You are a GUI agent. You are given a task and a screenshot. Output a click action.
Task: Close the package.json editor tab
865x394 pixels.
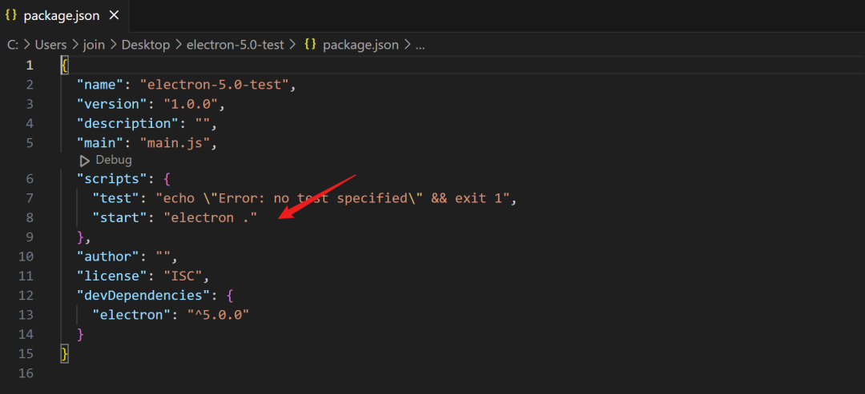(x=114, y=15)
